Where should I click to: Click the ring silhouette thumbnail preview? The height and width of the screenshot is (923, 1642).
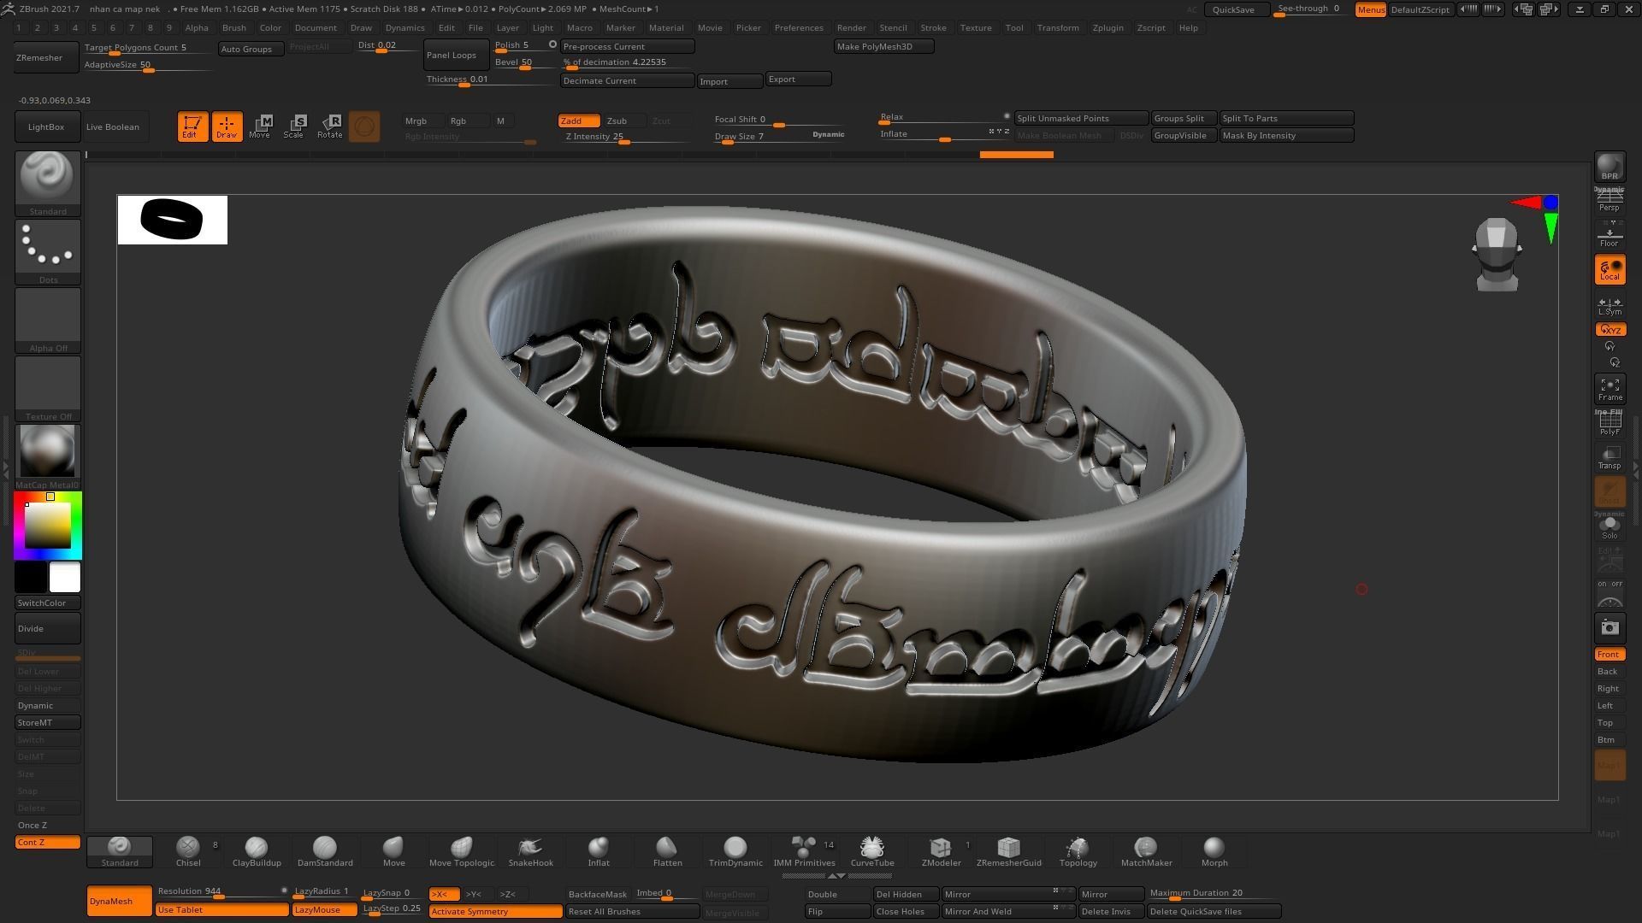[x=172, y=220]
